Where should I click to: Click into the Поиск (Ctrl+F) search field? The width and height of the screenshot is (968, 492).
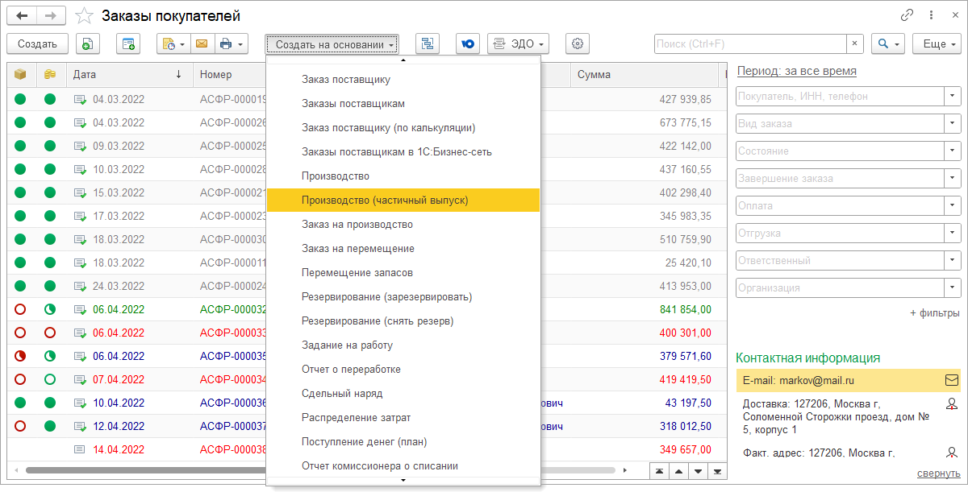(x=750, y=44)
